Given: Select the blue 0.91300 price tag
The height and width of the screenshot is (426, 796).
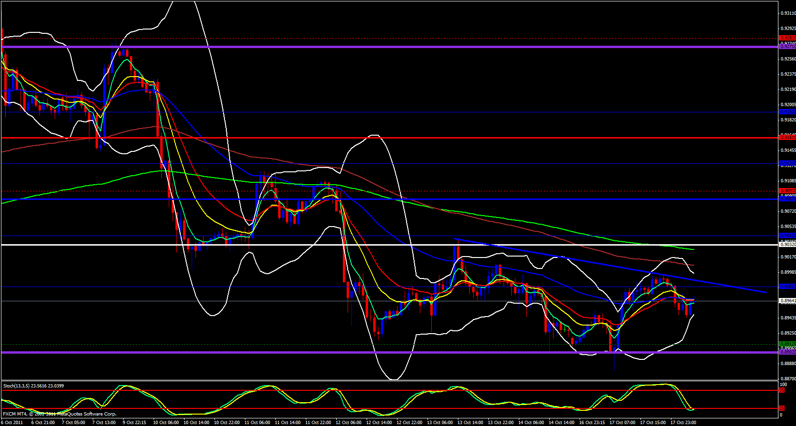Looking at the screenshot, I should [x=787, y=163].
